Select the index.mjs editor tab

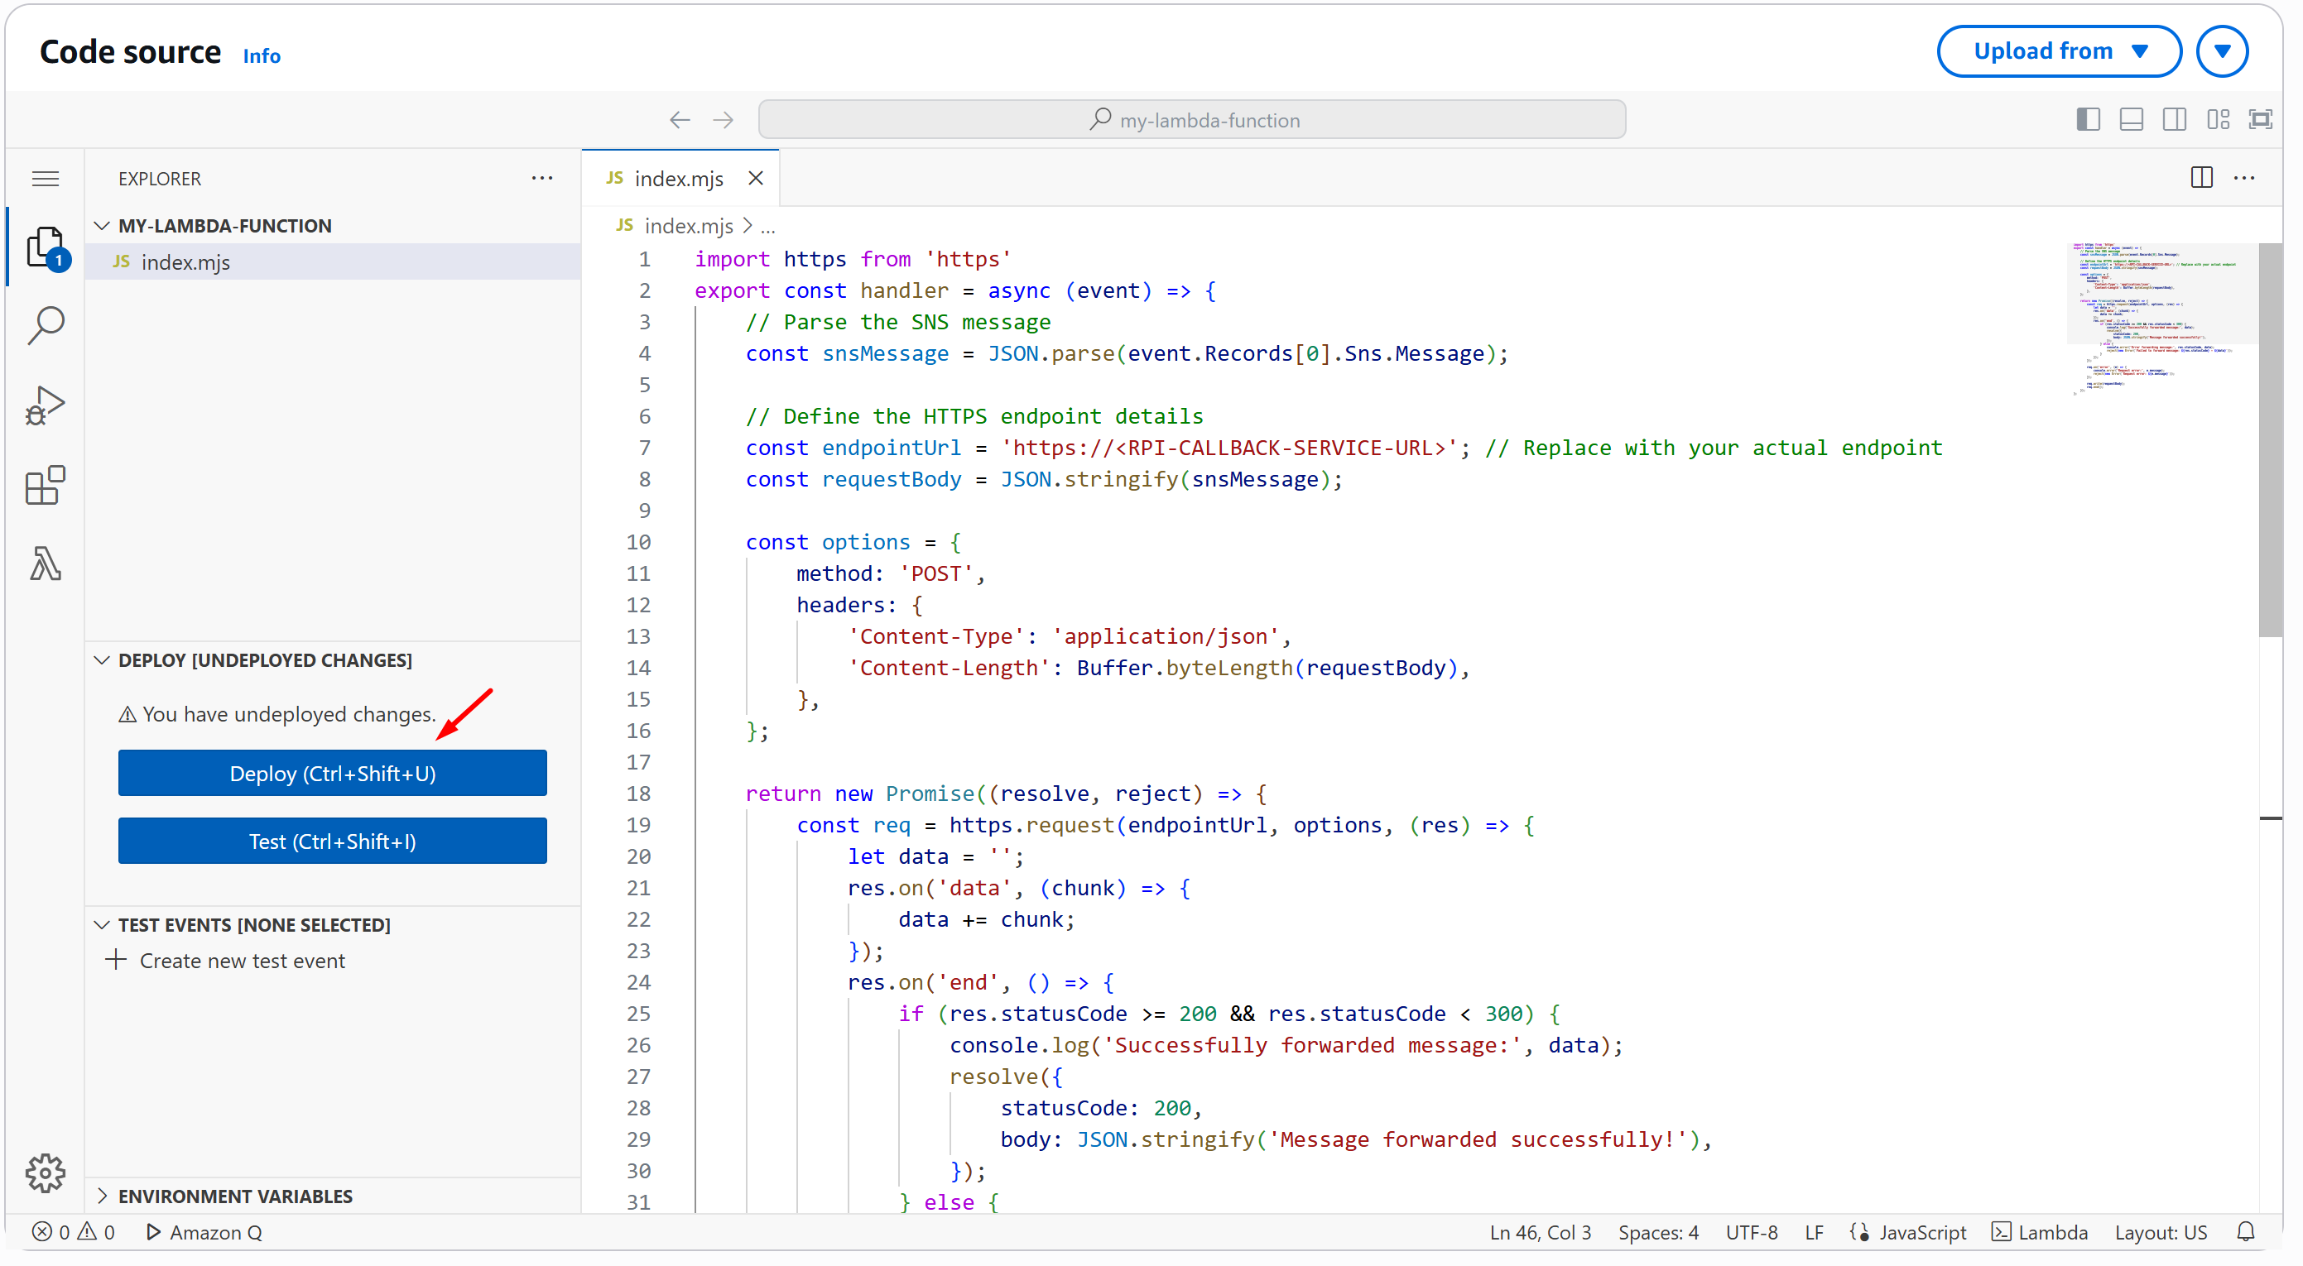677,179
